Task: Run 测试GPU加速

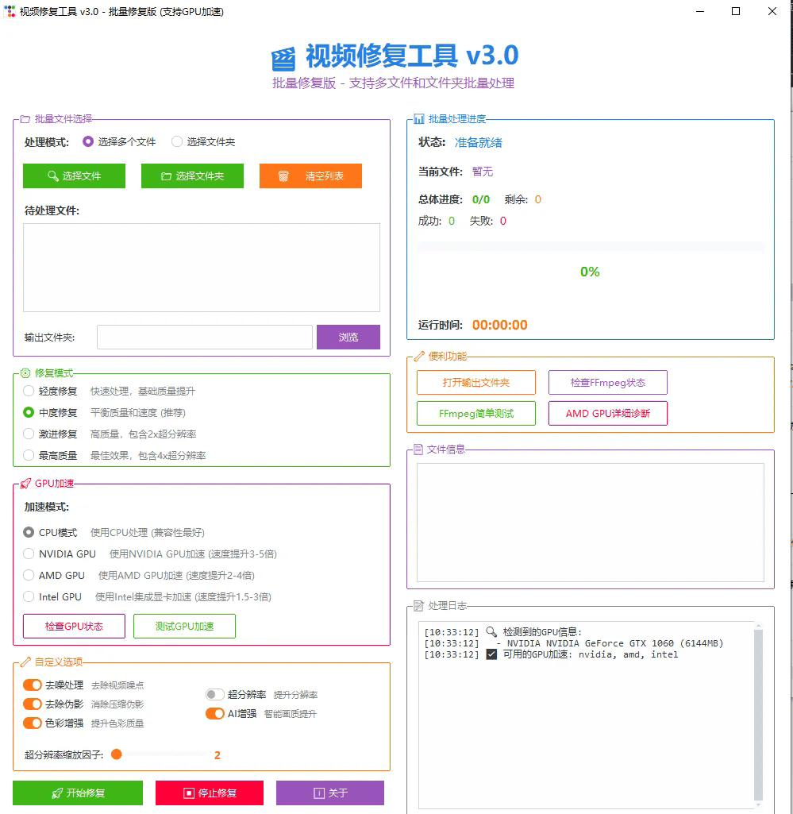Action: [184, 626]
